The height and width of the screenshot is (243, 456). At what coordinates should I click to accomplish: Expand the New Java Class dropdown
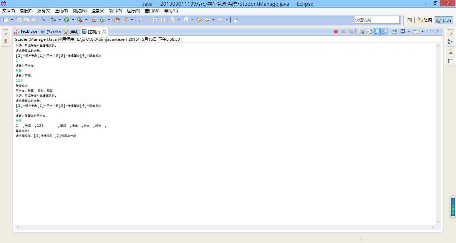109,20
